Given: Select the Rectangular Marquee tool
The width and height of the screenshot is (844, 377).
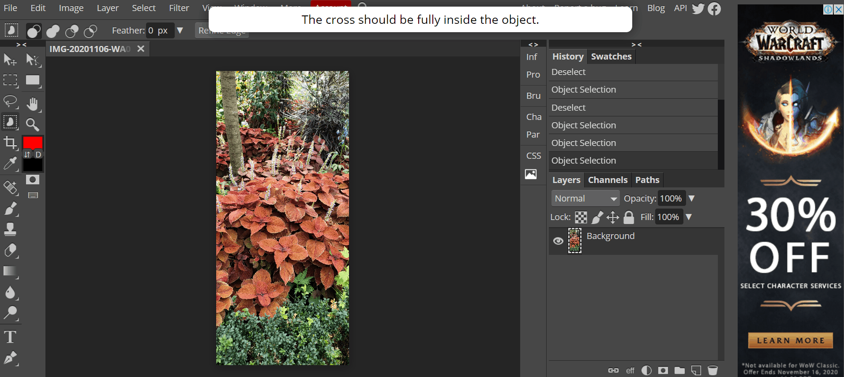Looking at the screenshot, I should click(x=10, y=80).
